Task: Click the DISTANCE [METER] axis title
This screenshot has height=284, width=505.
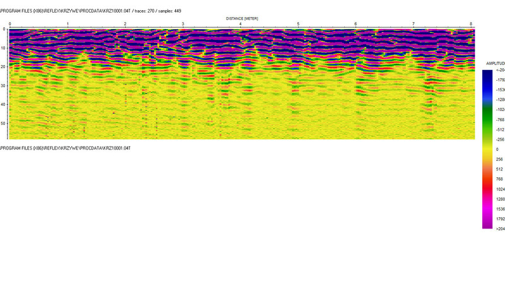Action: pos(242,18)
